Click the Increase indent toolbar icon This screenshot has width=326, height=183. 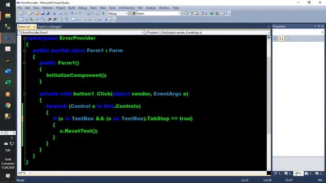point(55,19)
